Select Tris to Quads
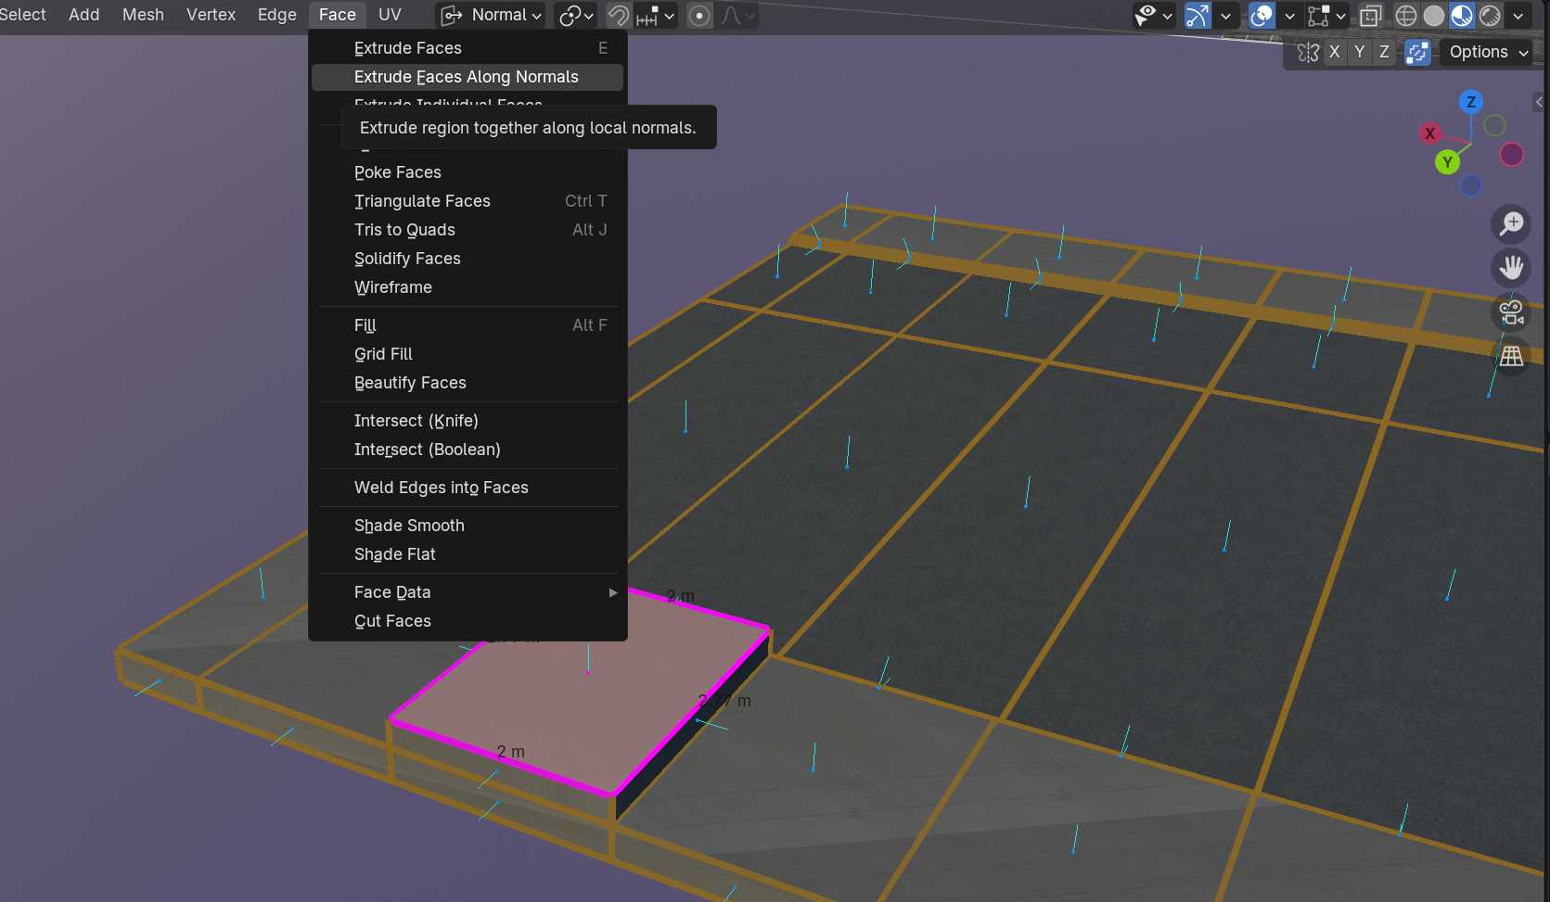The width and height of the screenshot is (1550, 902). (468, 230)
